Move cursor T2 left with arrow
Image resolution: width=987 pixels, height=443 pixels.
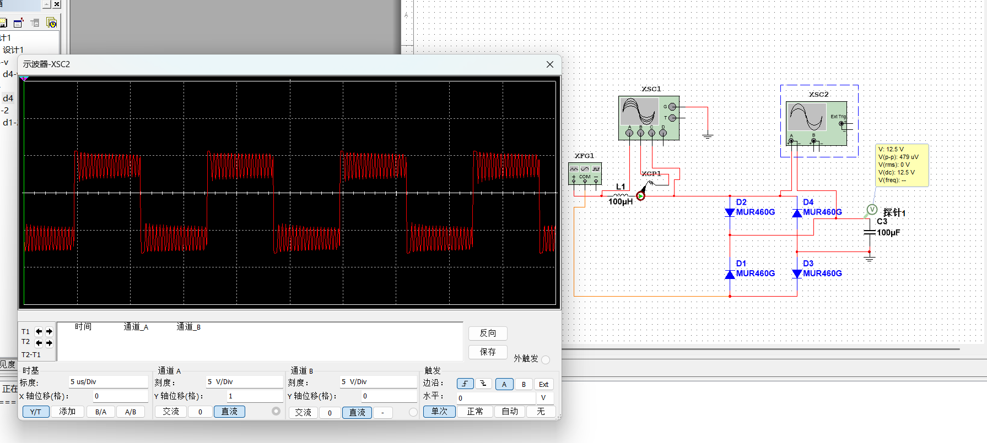(39, 343)
